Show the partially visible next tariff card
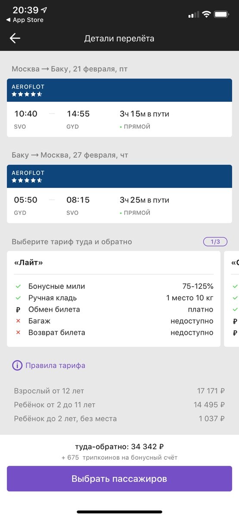The width and height of the screenshot is (239, 518). (232, 299)
